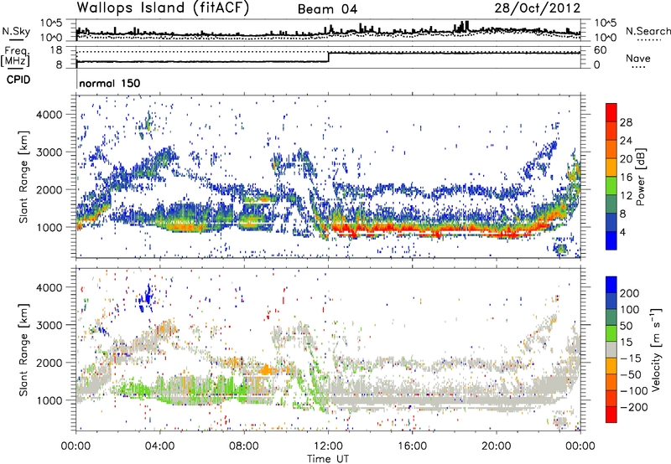Click the '20:00' time axis label

[496, 446]
